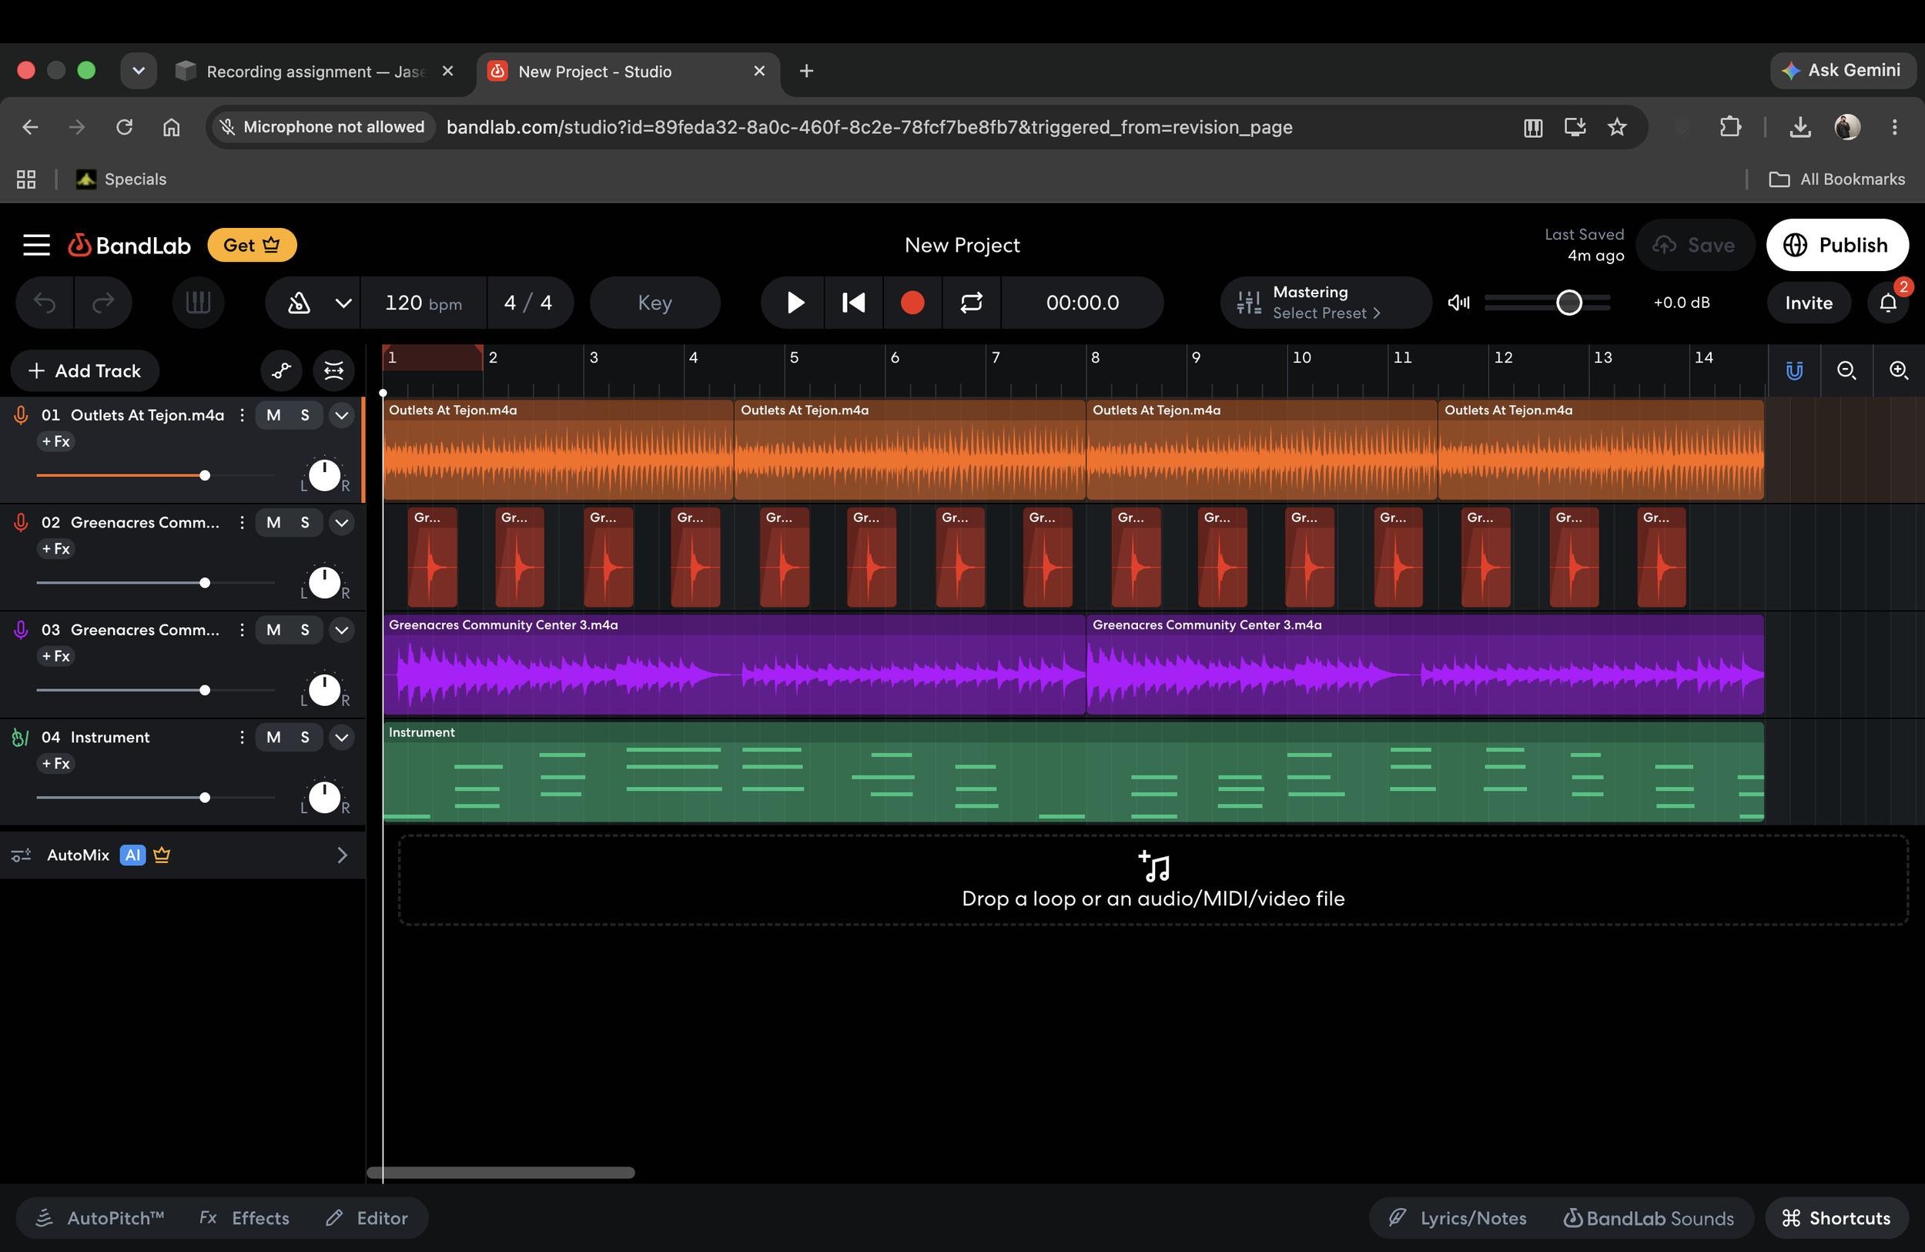
Task: Open the browser tab list dropdown
Action: 139,71
